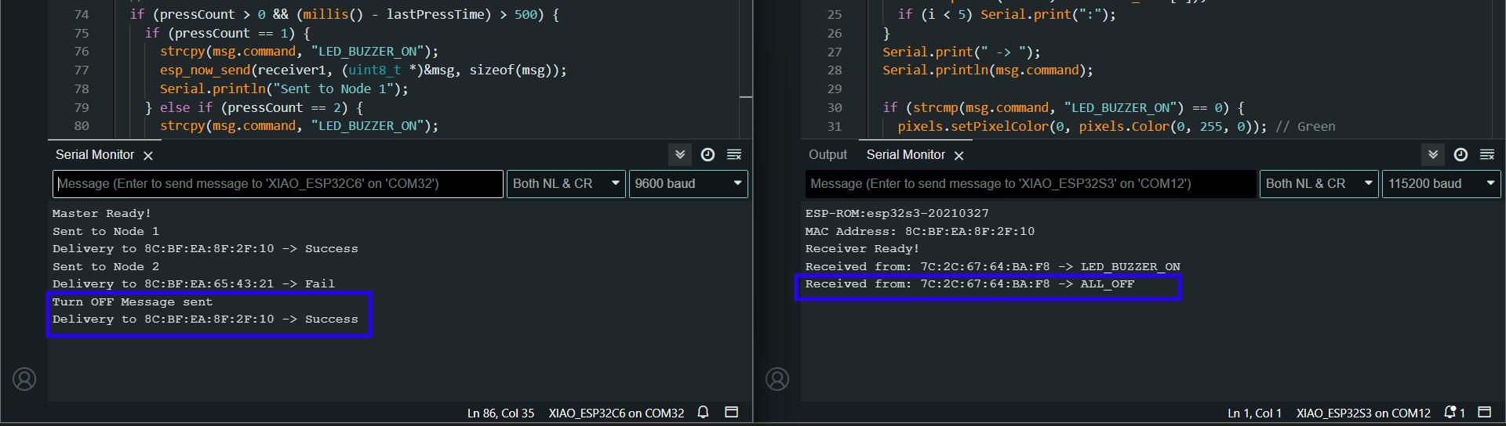1506x426 pixels.
Task: Toggle timestamp in left COM32 Serial Monitor
Action: click(708, 155)
